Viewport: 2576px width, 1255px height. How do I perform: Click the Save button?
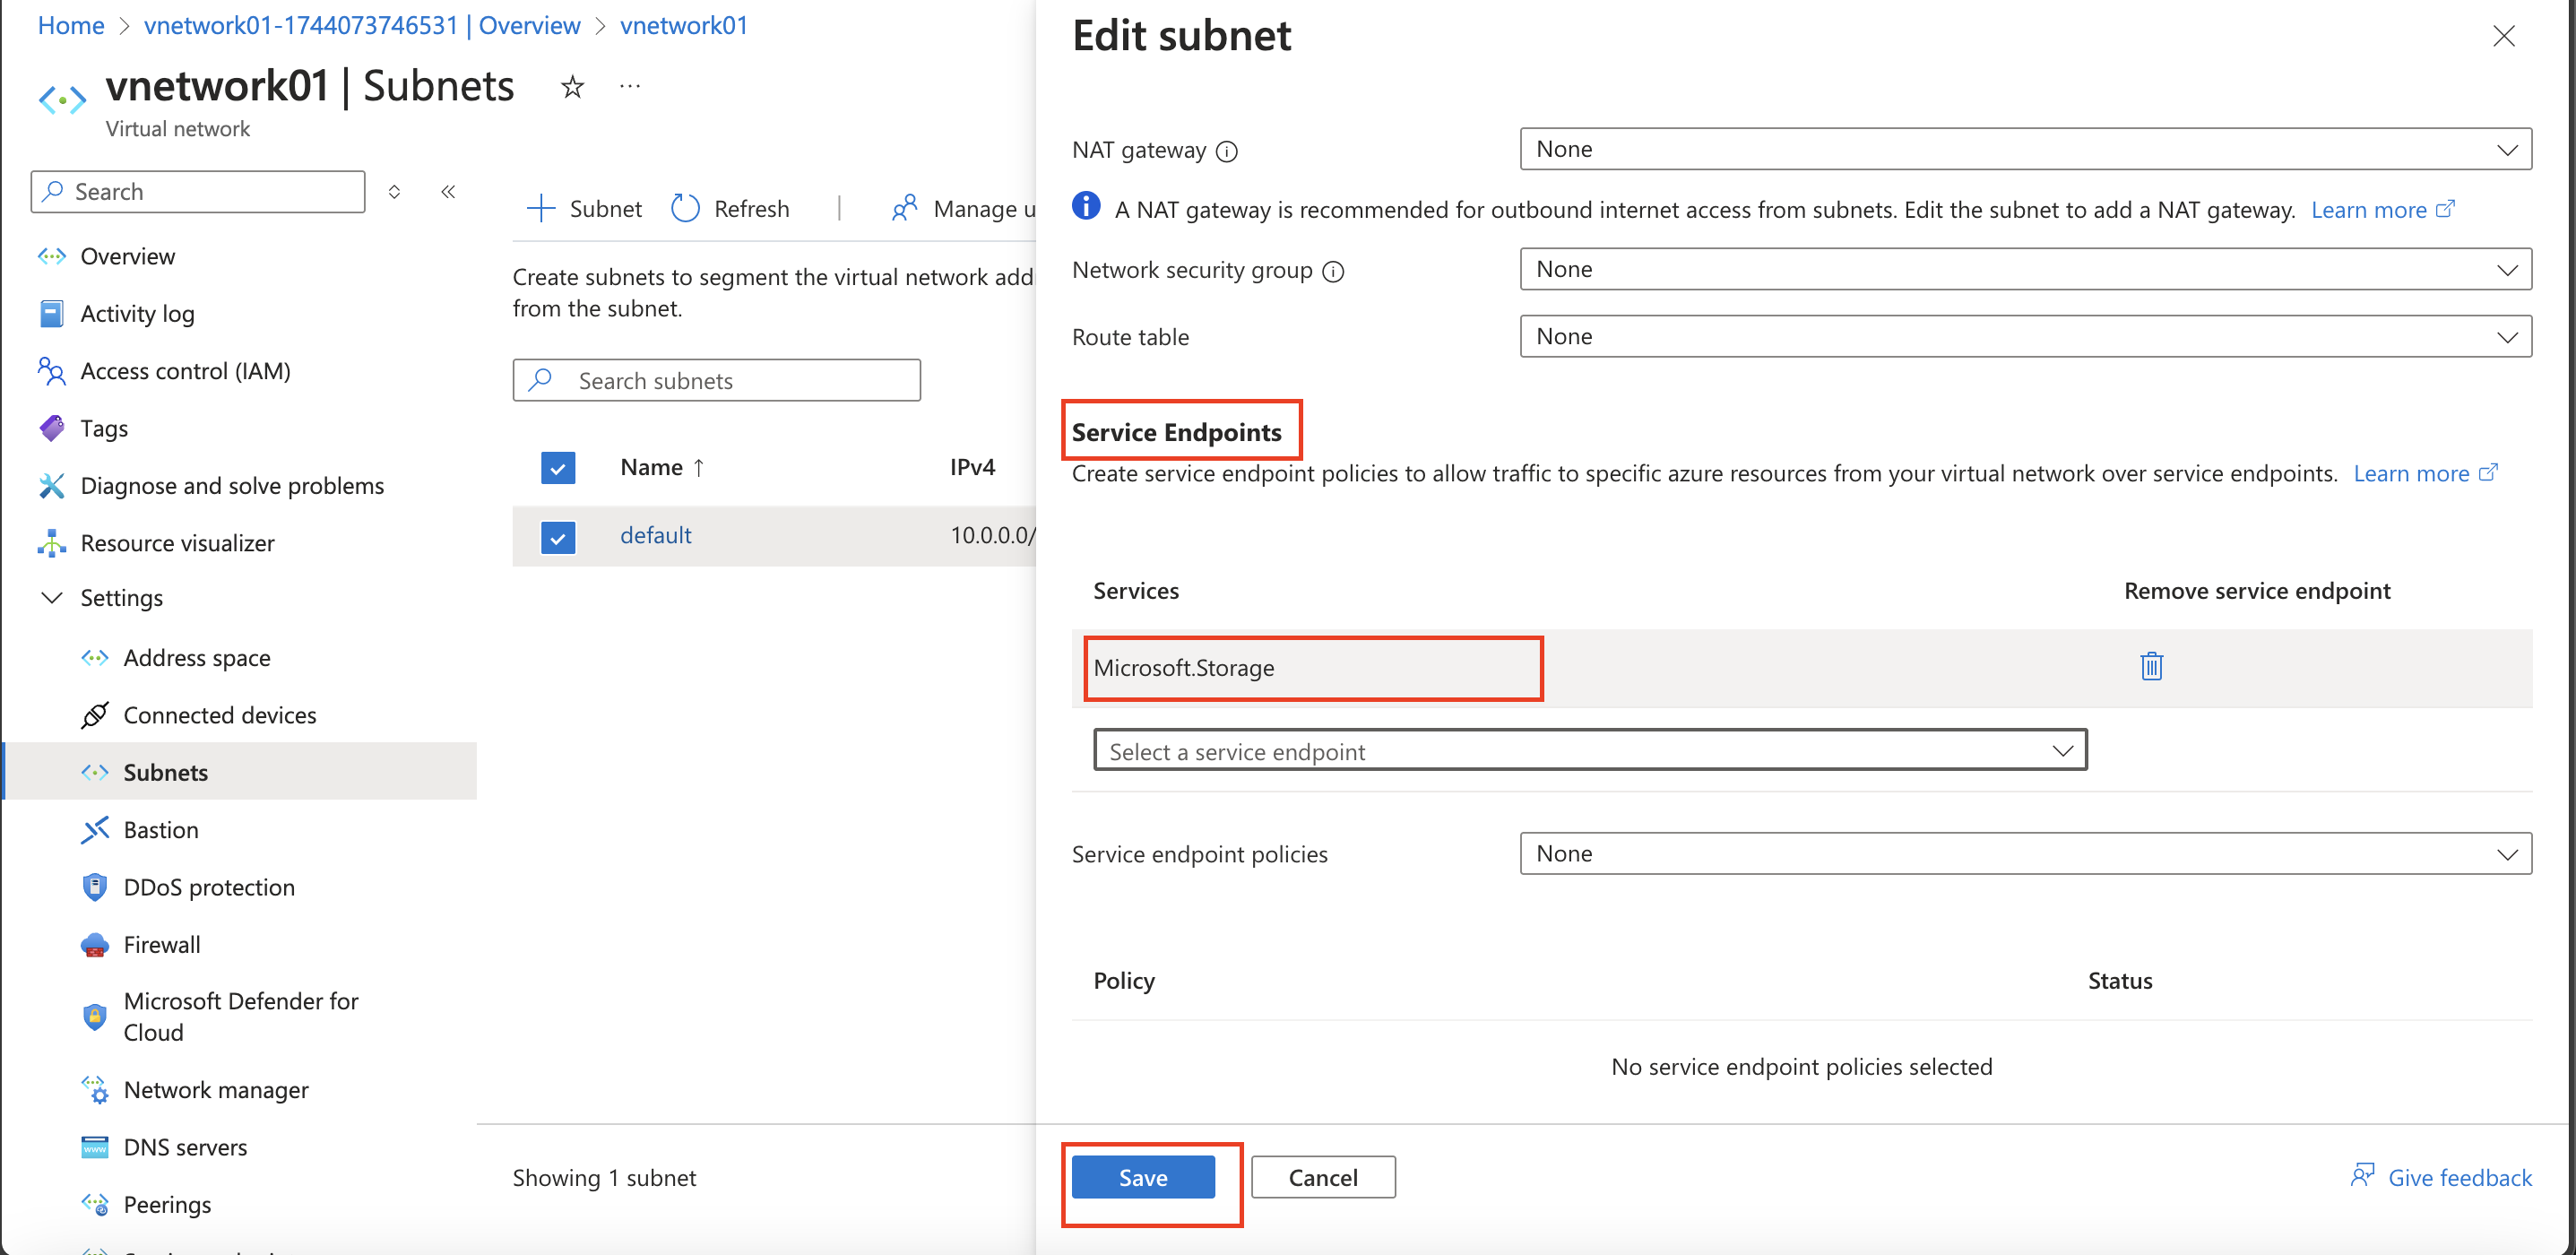pos(1143,1178)
